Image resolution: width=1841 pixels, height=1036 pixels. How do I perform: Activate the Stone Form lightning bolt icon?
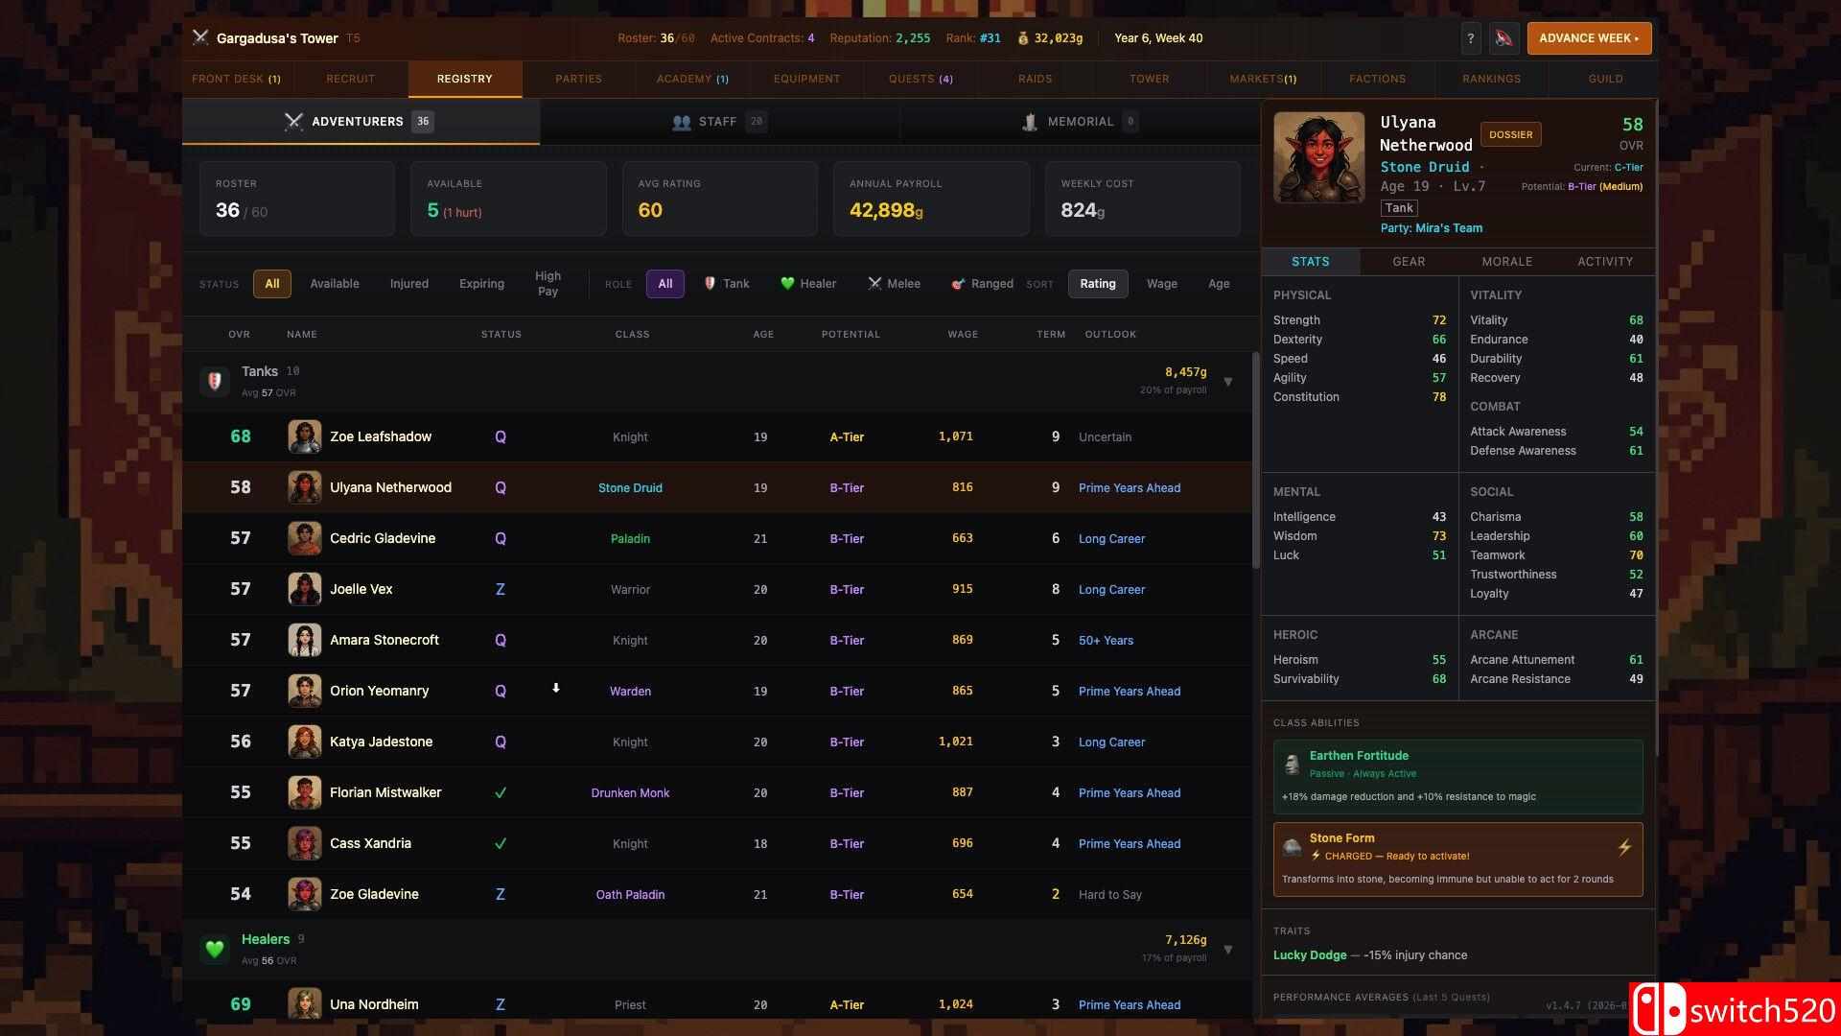[1624, 847]
